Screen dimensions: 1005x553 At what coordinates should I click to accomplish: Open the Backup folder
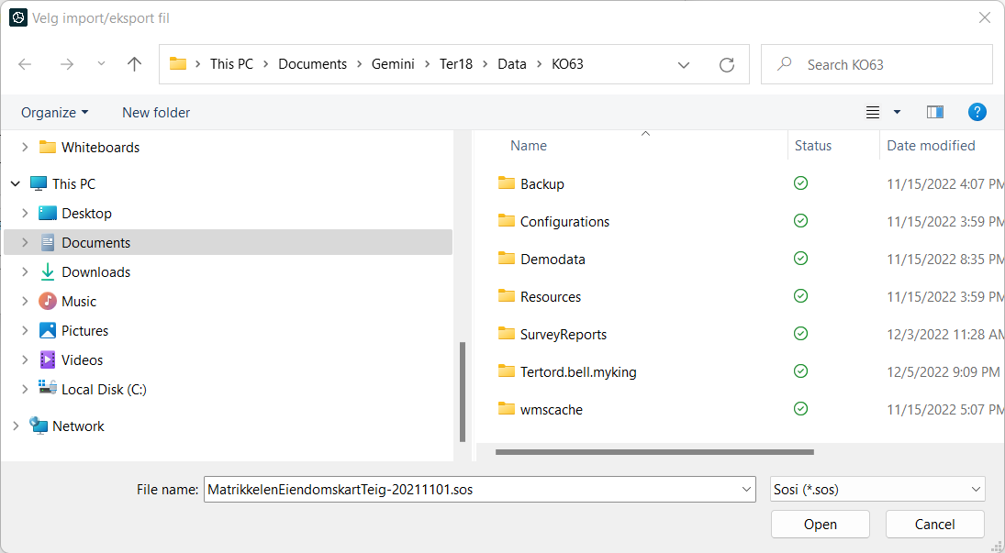point(542,183)
